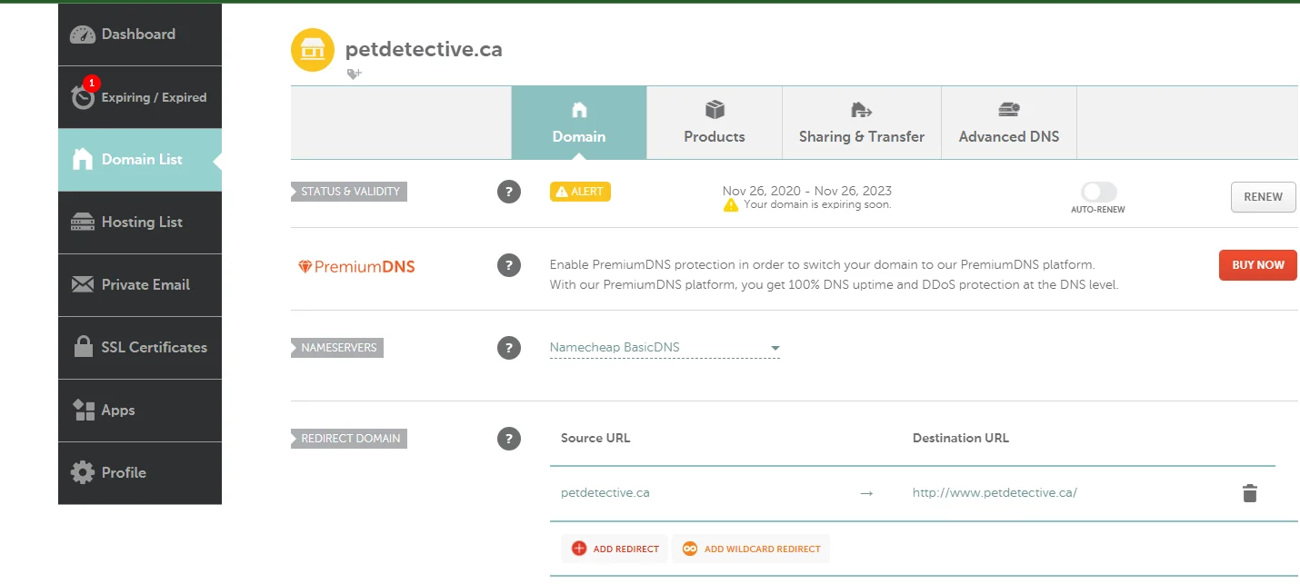The width and height of the screenshot is (1300, 584).
Task: Click the tag icon under petdetective.ca
Action: click(x=354, y=74)
